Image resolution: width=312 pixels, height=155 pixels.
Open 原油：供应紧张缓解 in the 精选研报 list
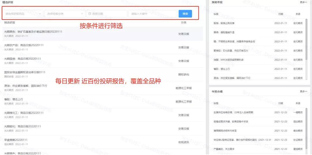26,86
